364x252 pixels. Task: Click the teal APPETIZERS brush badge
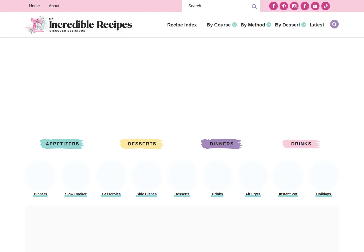(x=62, y=144)
